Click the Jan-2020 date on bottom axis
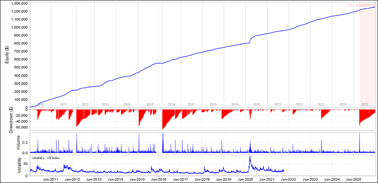 [x=245, y=180]
